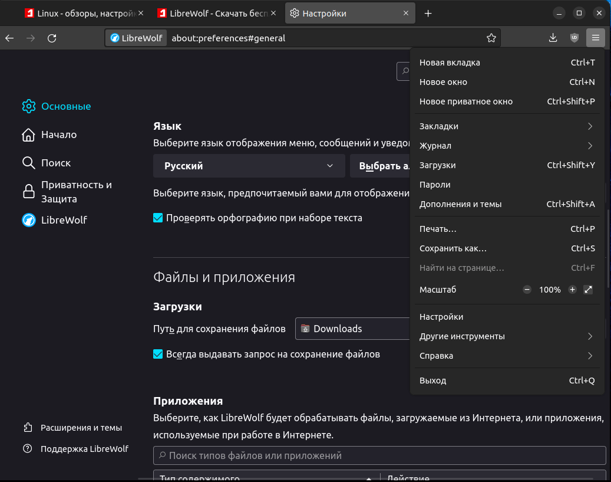Click the reload page icon
Screen dimensions: 611x482
tap(52, 38)
